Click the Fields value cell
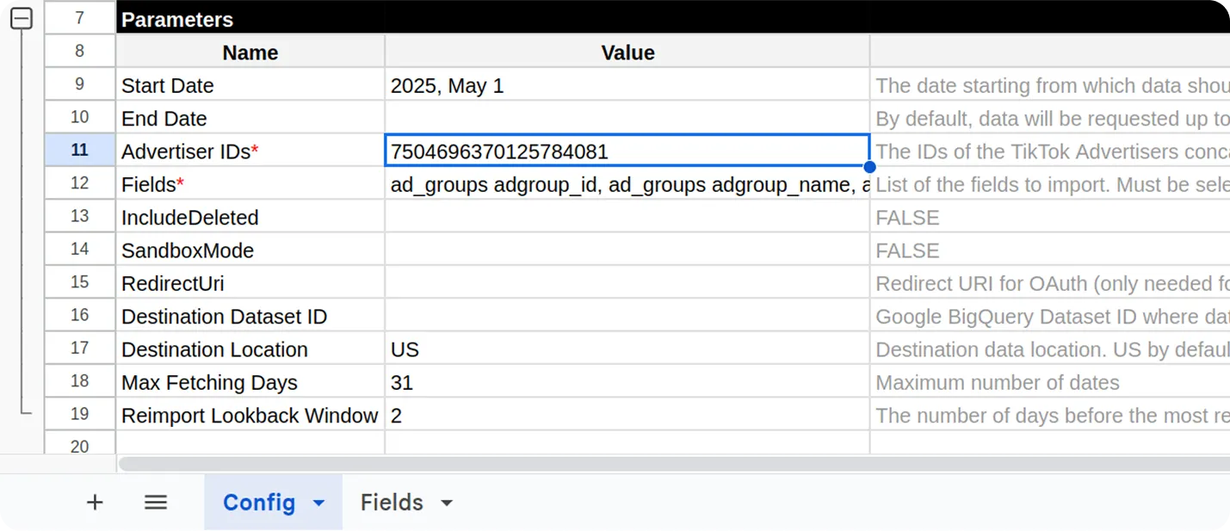Image resolution: width=1230 pixels, height=531 pixels. click(x=627, y=184)
